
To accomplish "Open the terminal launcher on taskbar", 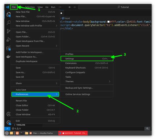I will pos(22,133).
